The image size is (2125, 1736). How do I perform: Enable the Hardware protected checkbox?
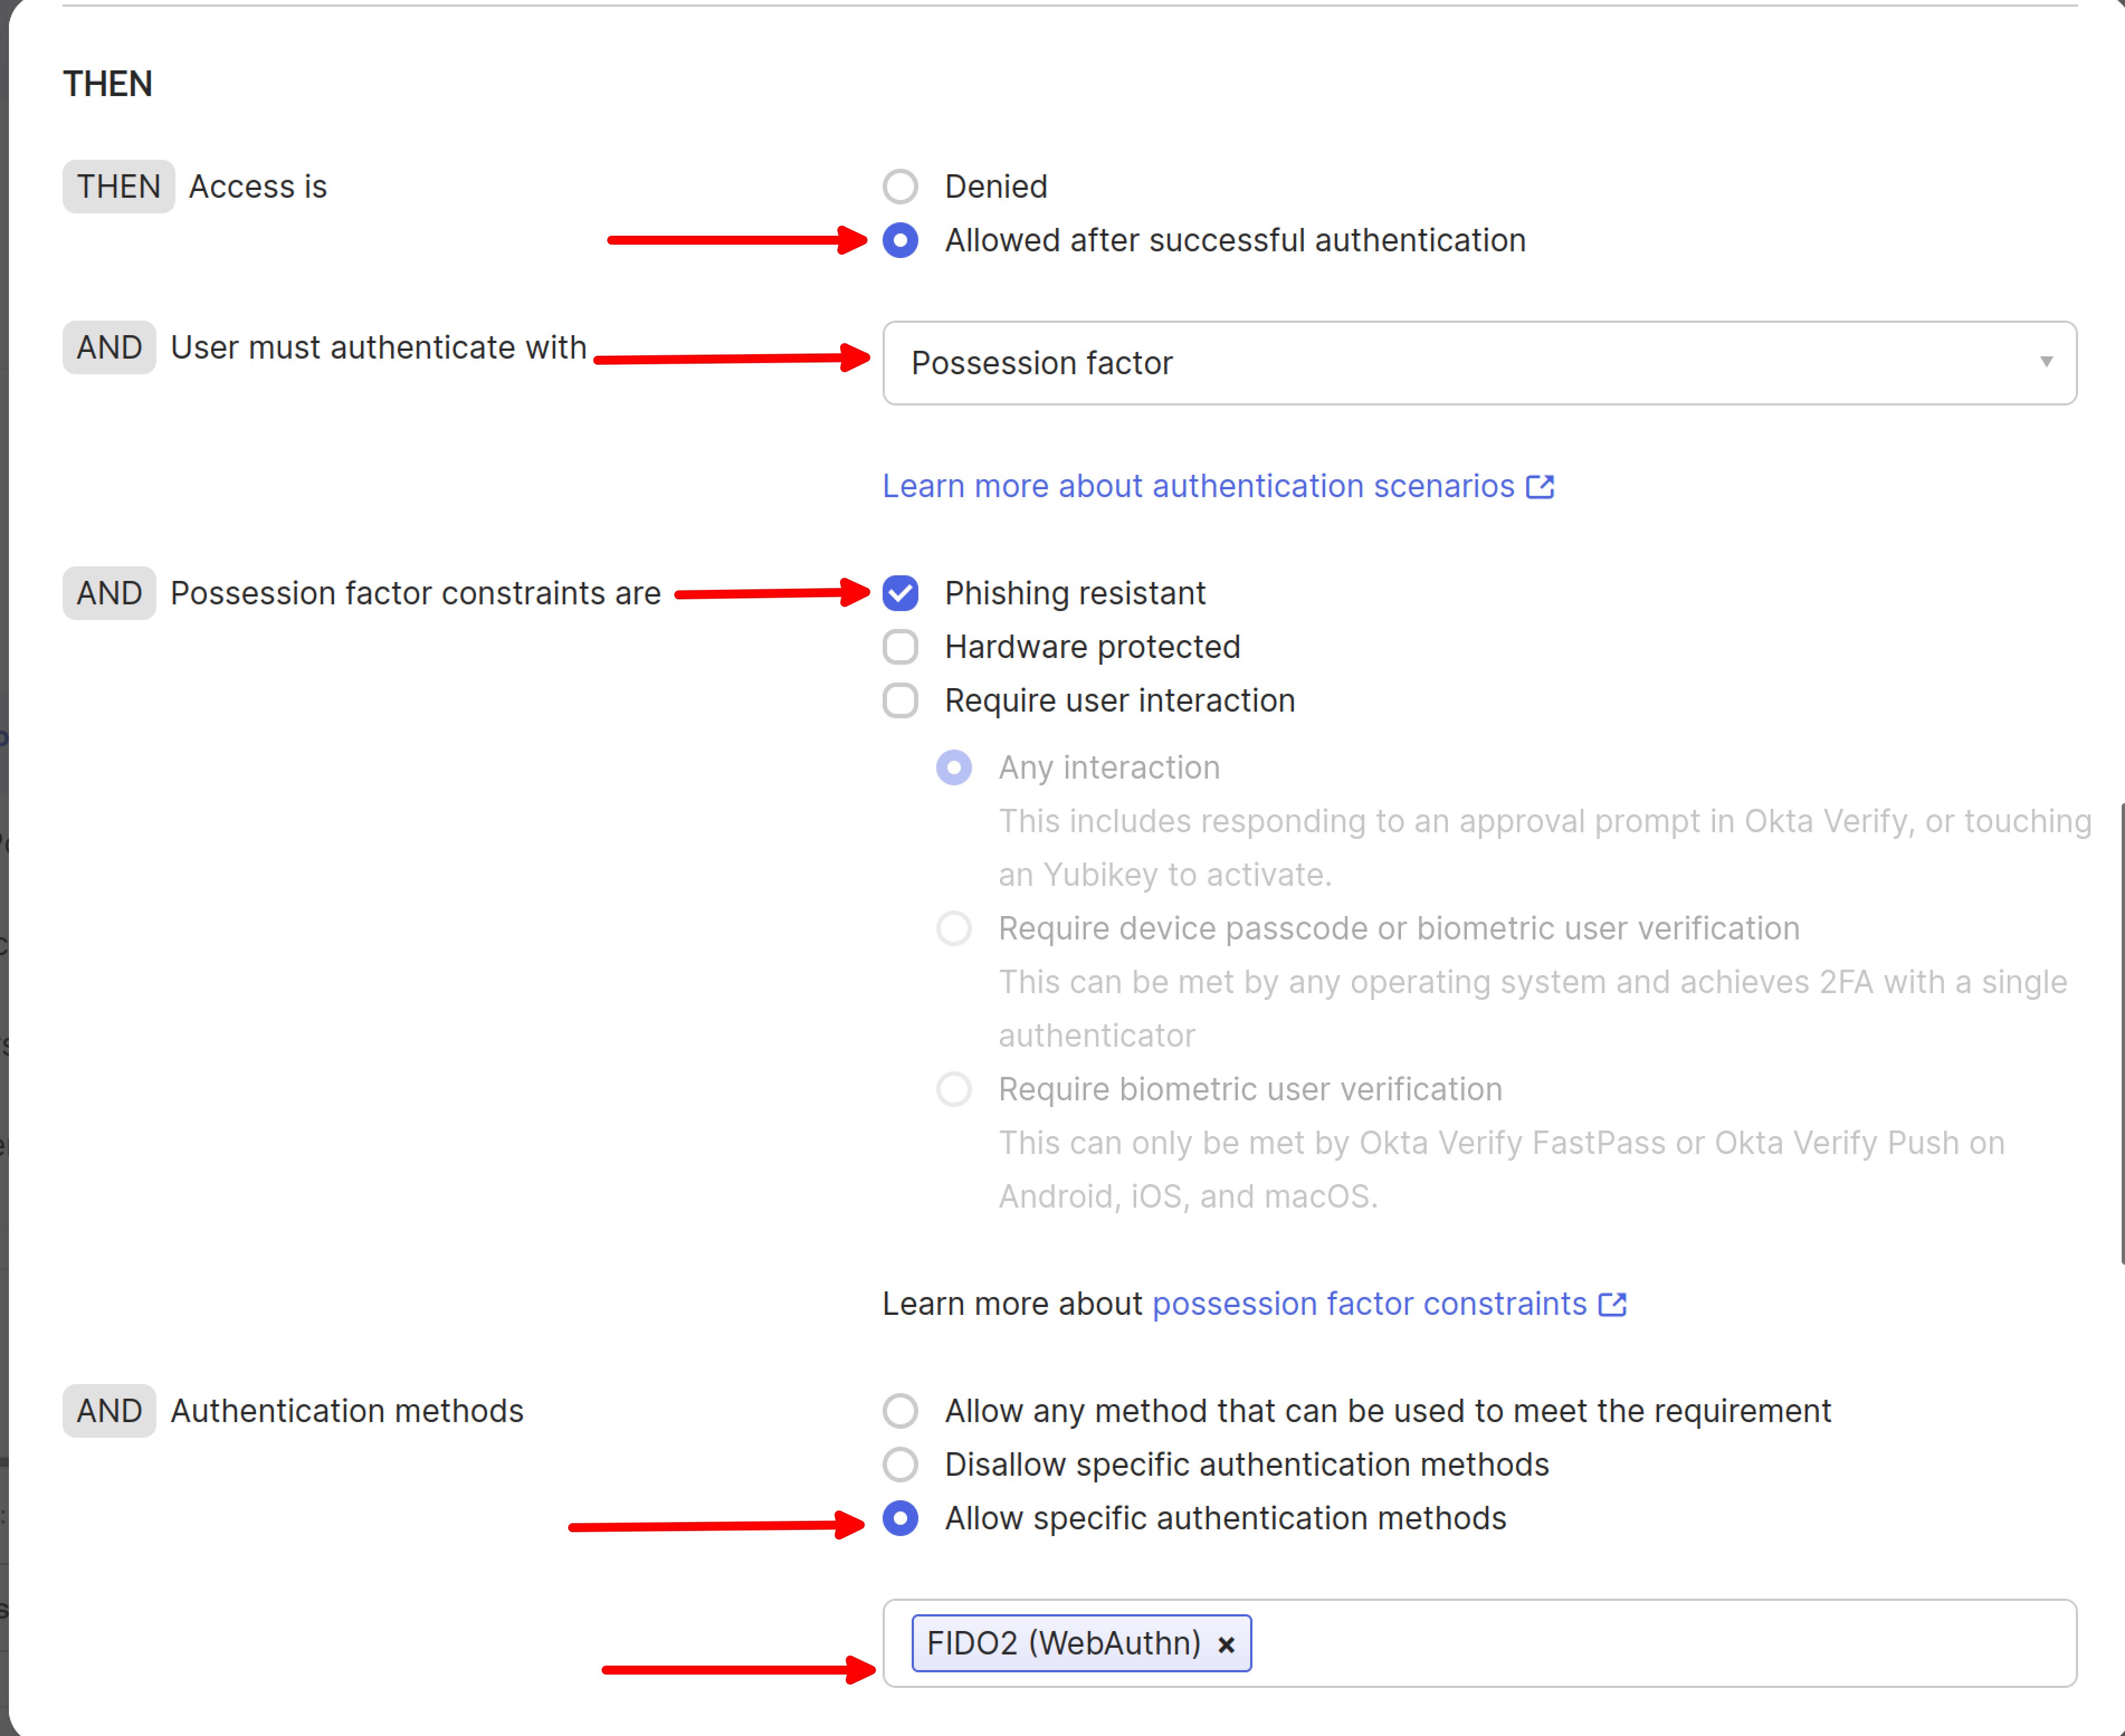tap(900, 647)
